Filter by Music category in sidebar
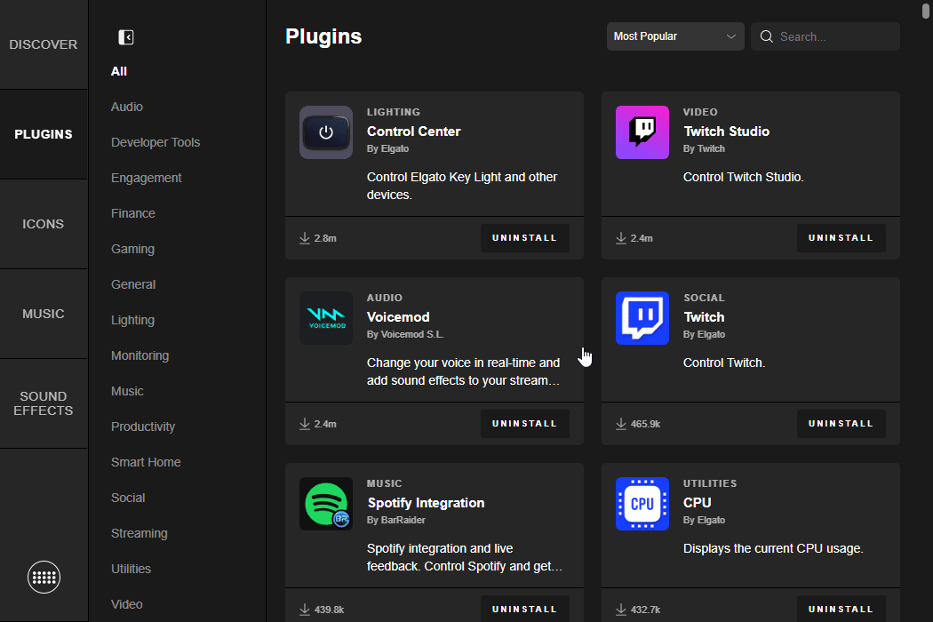The image size is (933, 622). coord(127,391)
